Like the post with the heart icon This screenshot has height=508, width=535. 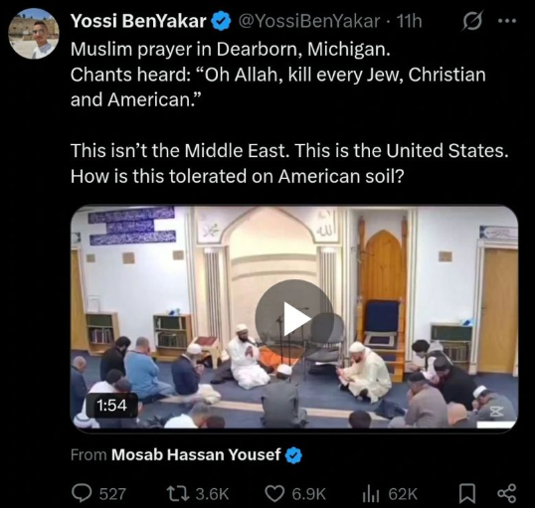pos(275,494)
